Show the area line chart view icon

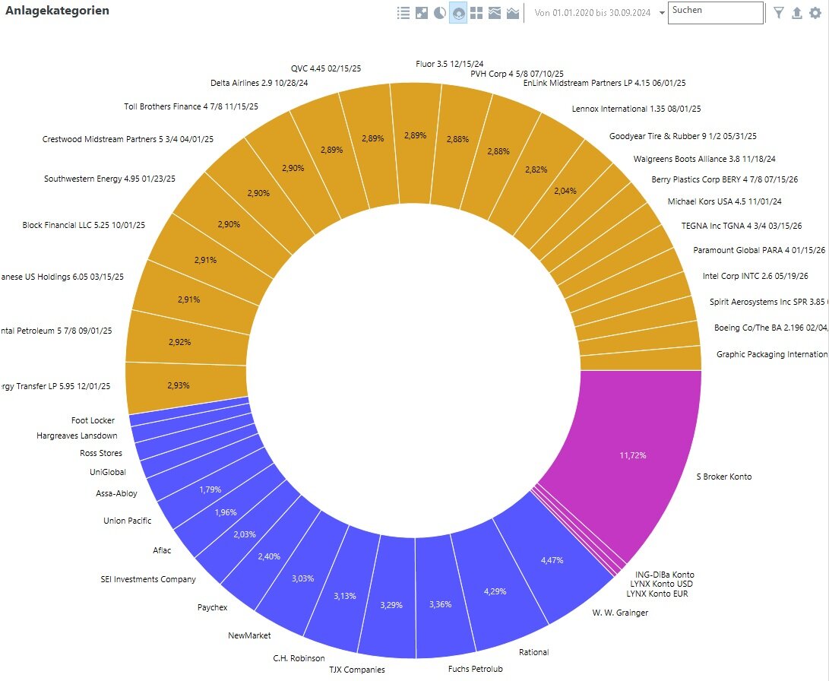(512, 13)
